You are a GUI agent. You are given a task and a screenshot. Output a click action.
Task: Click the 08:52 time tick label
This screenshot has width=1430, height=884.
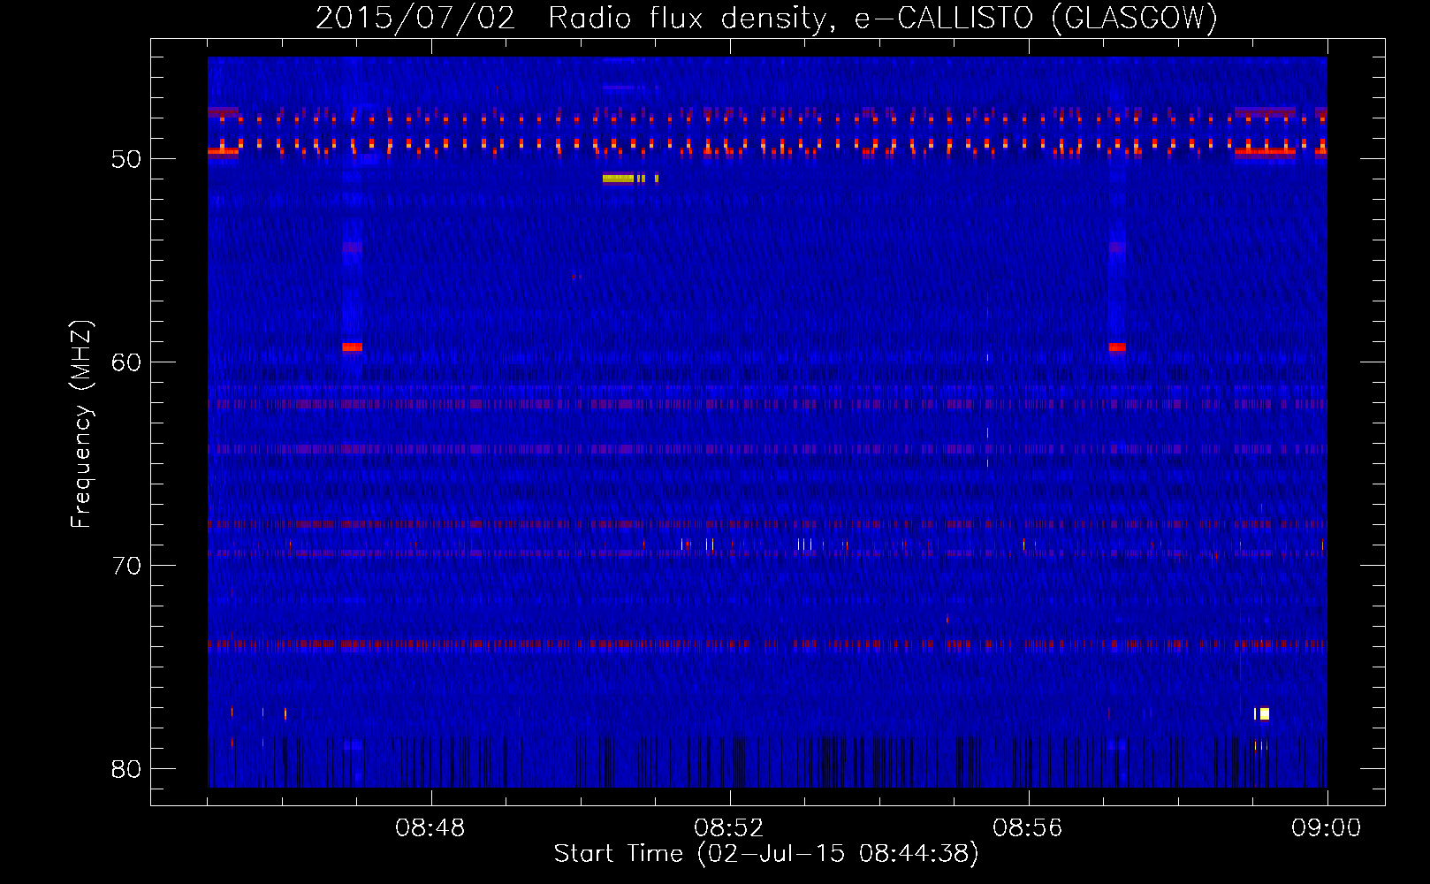click(x=729, y=828)
